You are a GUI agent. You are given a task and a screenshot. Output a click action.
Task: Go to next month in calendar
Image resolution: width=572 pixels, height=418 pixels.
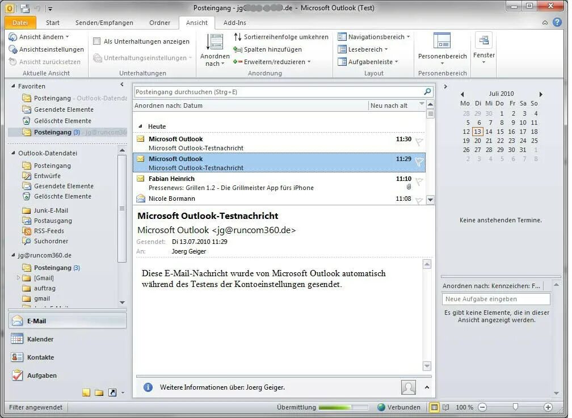click(x=541, y=94)
